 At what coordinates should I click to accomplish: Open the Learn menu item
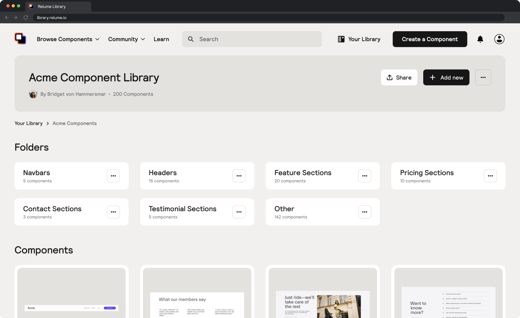tap(161, 39)
